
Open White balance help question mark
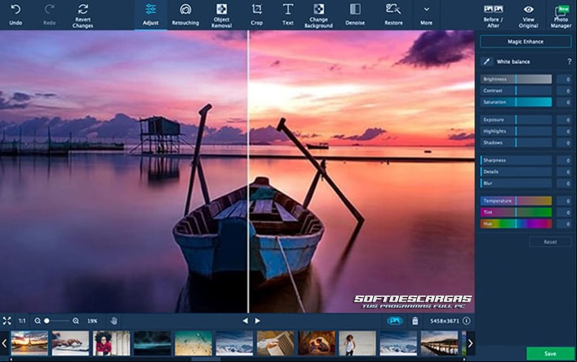point(569,62)
